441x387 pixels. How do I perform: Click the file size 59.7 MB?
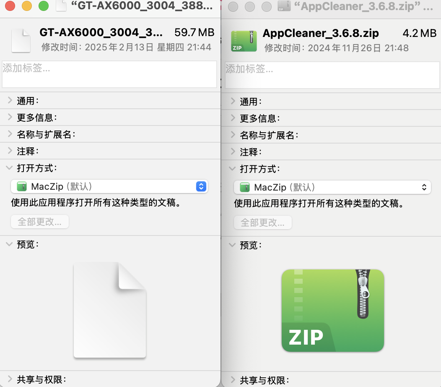(x=195, y=32)
